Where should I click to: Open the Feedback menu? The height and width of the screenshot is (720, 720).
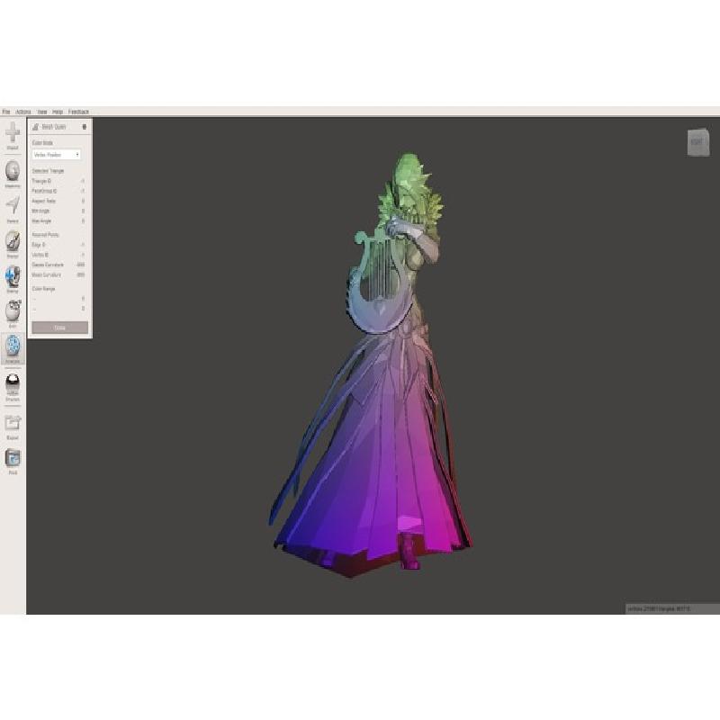pos(79,111)
